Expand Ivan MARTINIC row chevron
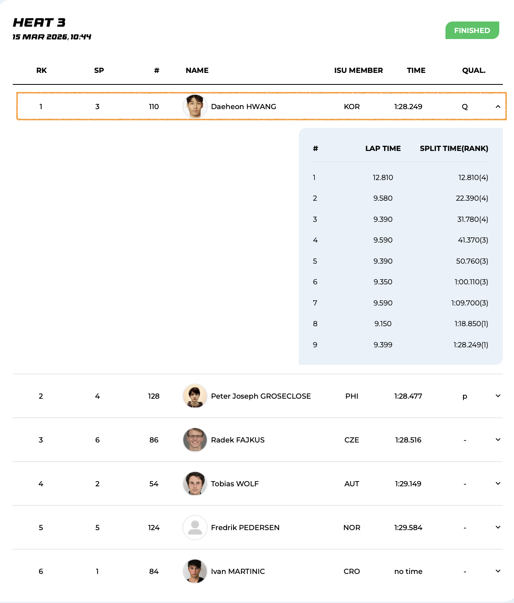 click(498, 571)
